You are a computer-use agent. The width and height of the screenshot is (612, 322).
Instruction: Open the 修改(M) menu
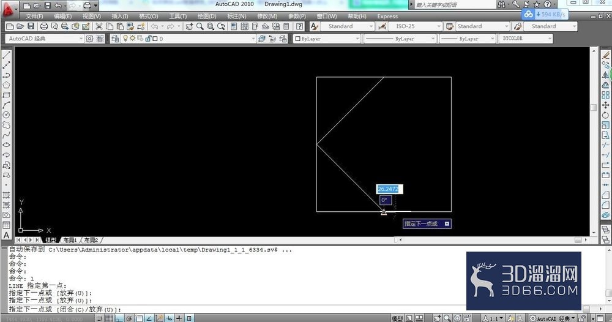pyautogui.click(x=267, y=17)
